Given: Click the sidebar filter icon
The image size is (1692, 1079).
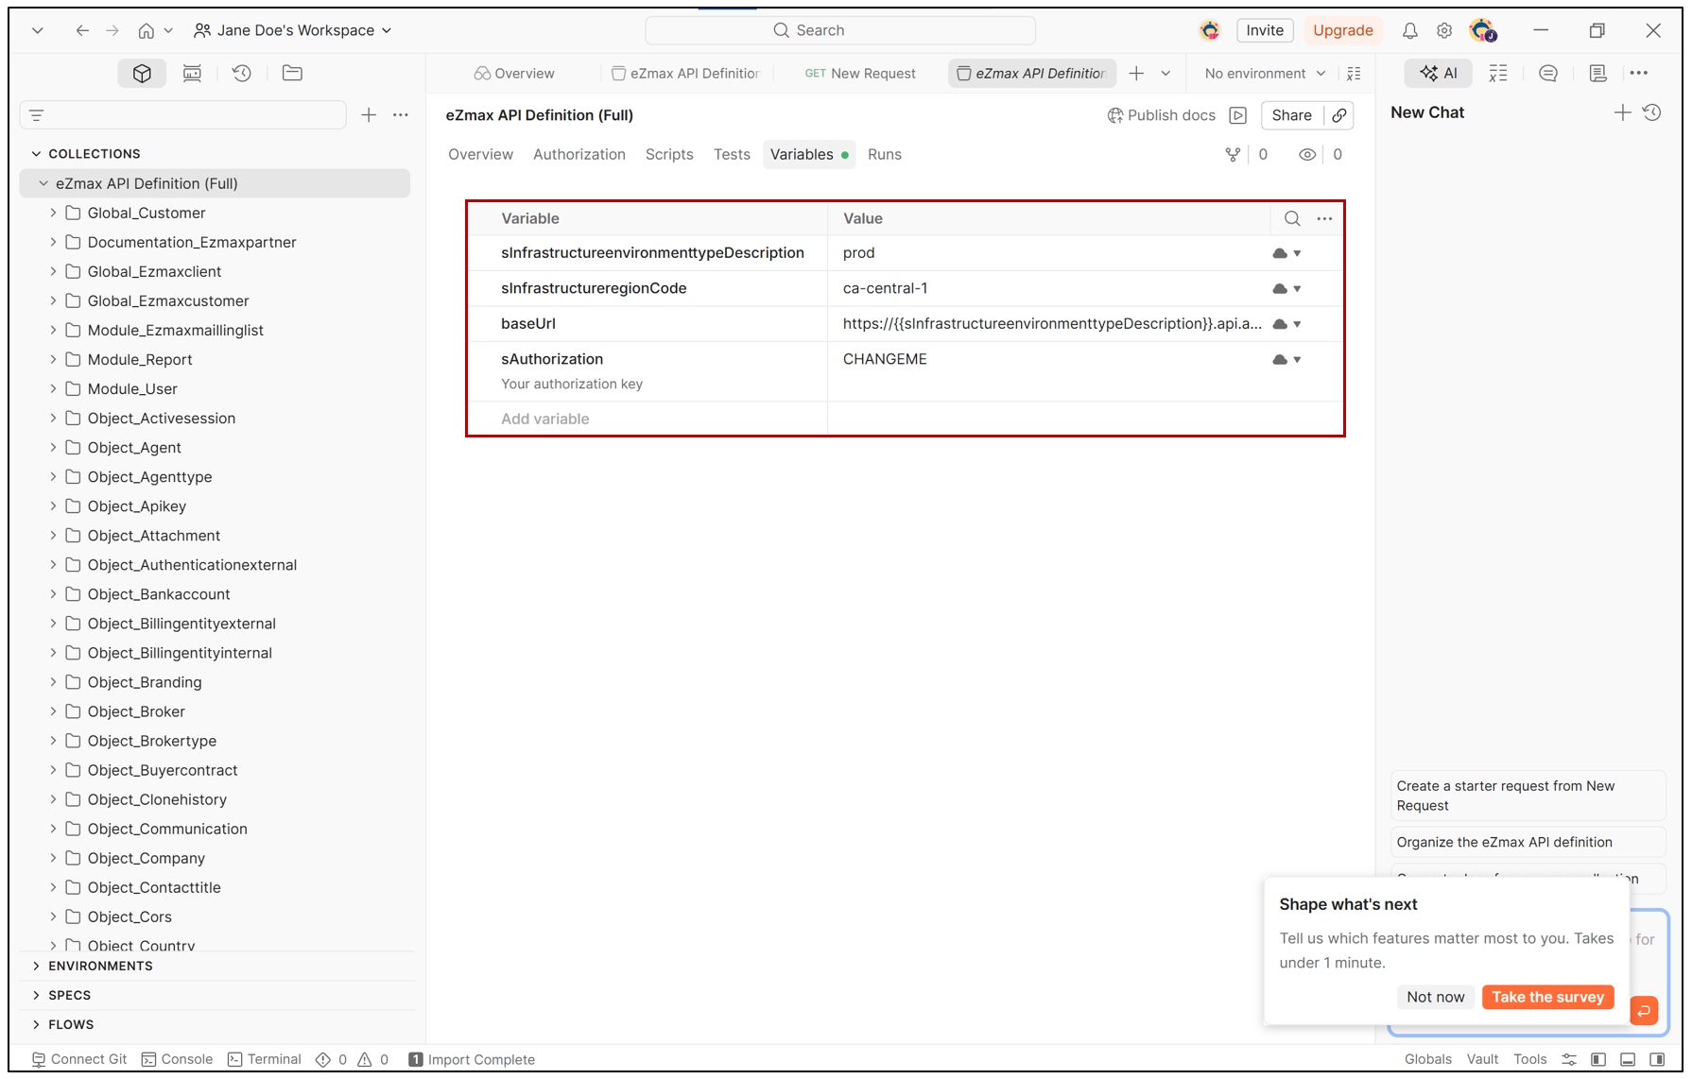Looking at the screenshot, I should [x=37, y=115].
